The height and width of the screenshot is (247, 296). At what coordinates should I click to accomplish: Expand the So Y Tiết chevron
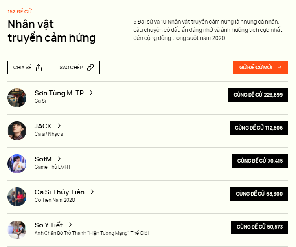70,225
